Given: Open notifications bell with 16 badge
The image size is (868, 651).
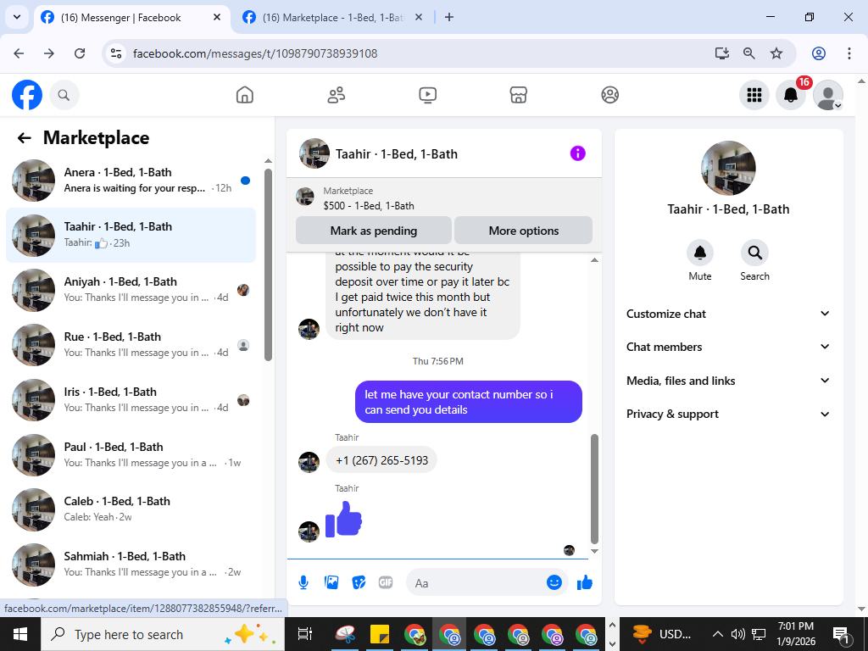Looking at the screenshot, I should [791, 95].
